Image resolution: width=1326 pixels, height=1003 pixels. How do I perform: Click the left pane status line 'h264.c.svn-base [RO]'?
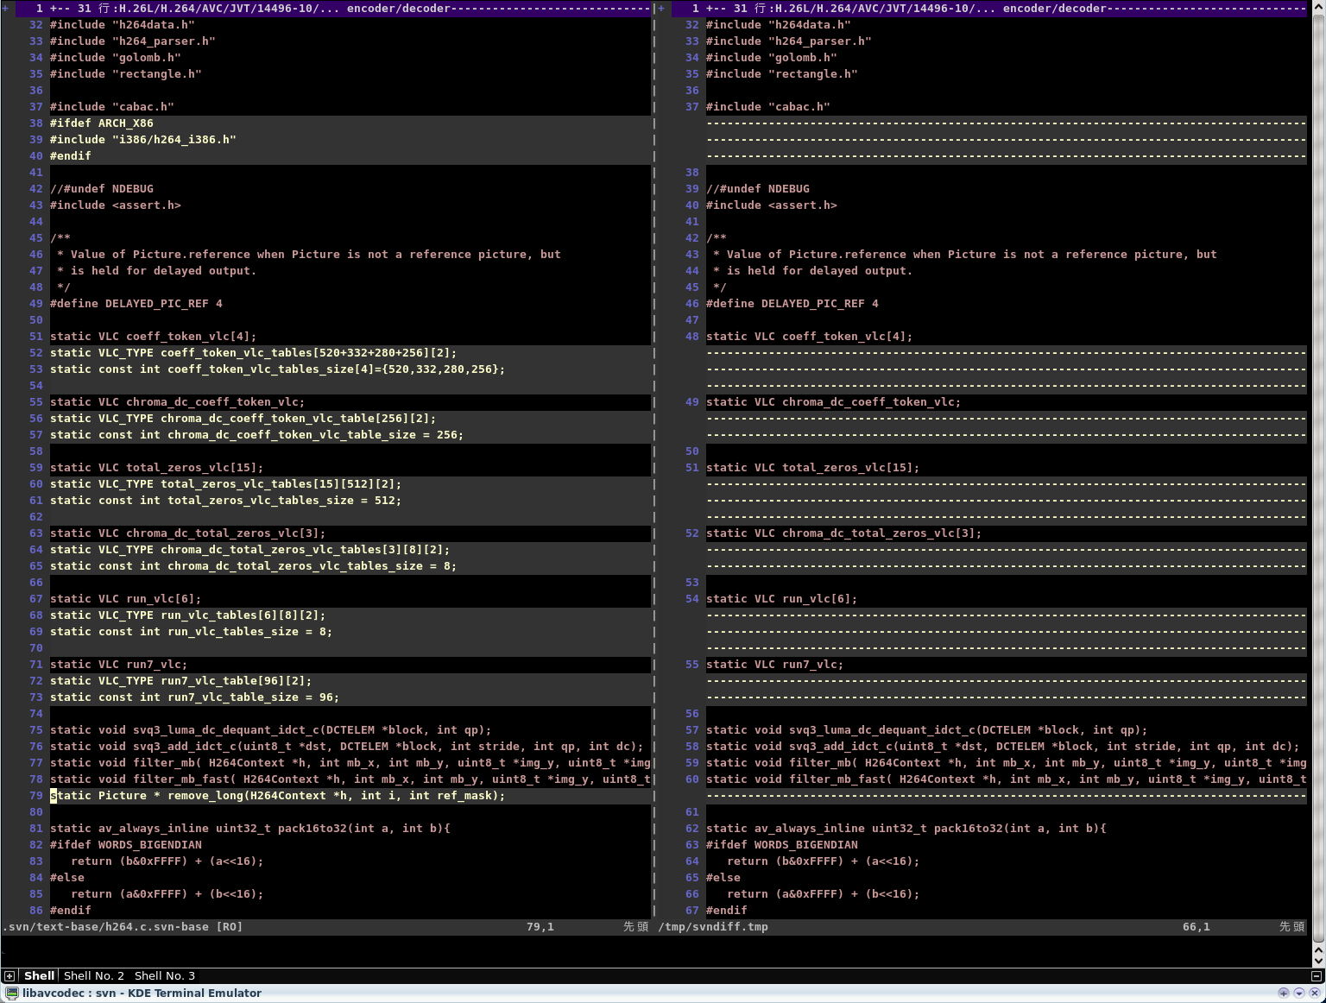tap(123, 927)
